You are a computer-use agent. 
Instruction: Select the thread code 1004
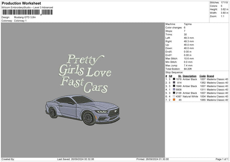(203, 96)
